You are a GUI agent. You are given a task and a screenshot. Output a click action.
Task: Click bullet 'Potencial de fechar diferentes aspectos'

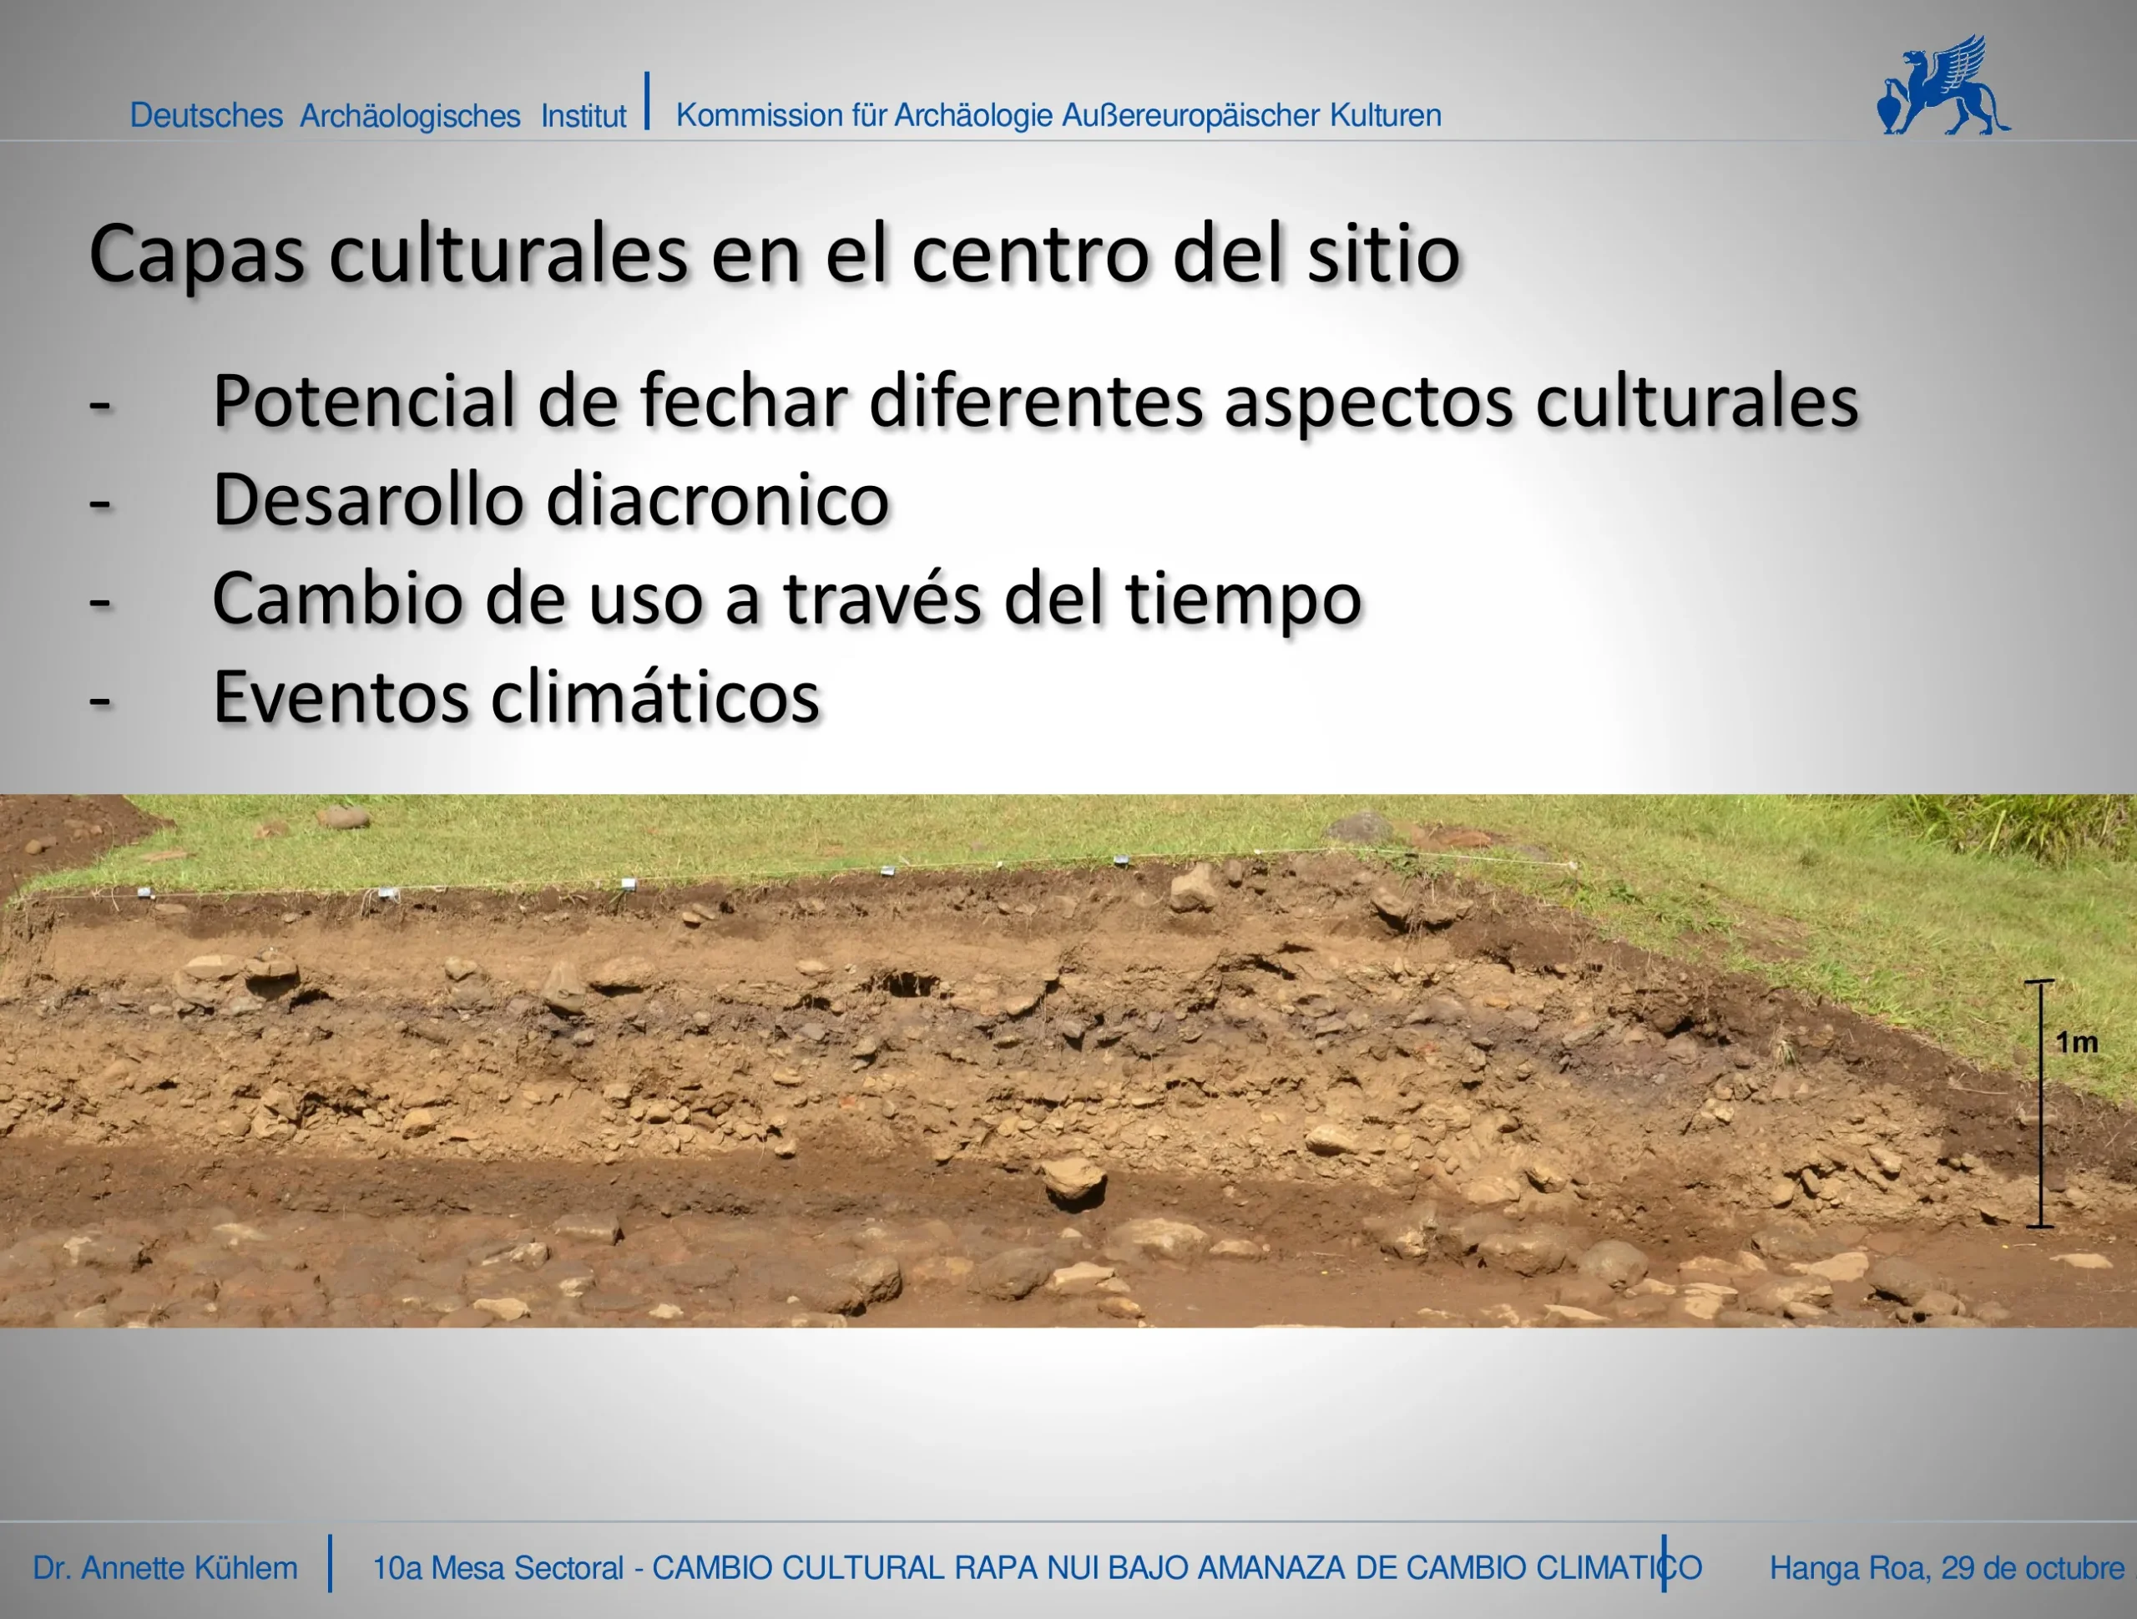(x=1033, y=401)
